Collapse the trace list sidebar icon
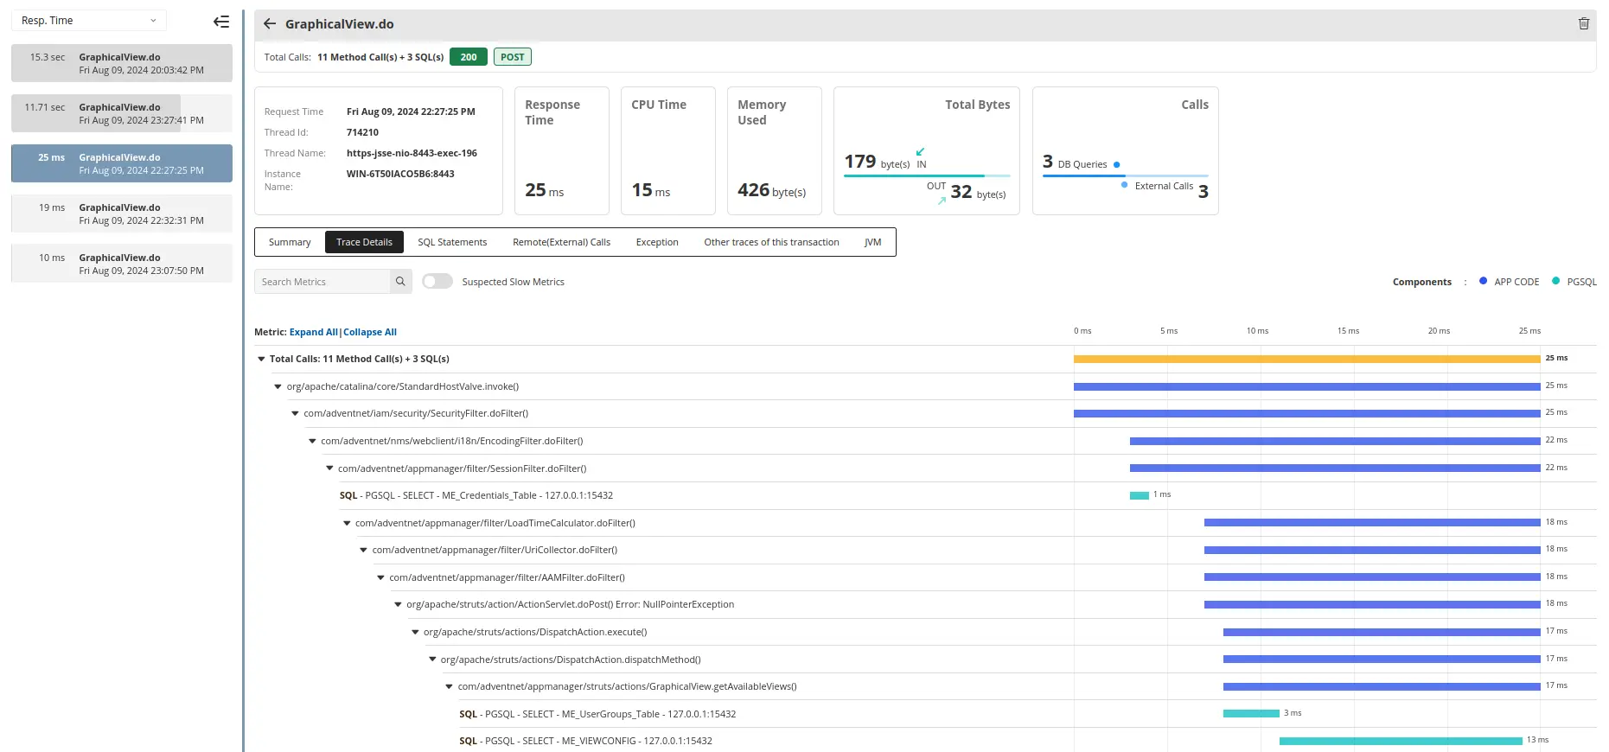 (221, 22)
